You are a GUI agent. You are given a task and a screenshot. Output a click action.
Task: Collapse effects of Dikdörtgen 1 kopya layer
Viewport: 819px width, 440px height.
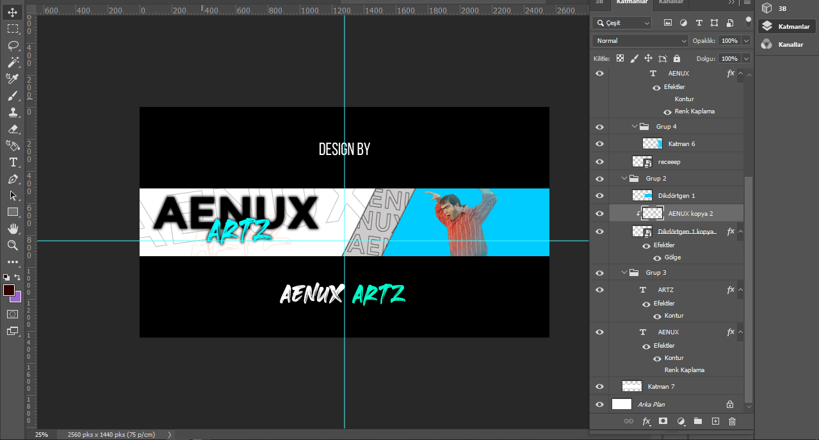pos(740,231)
